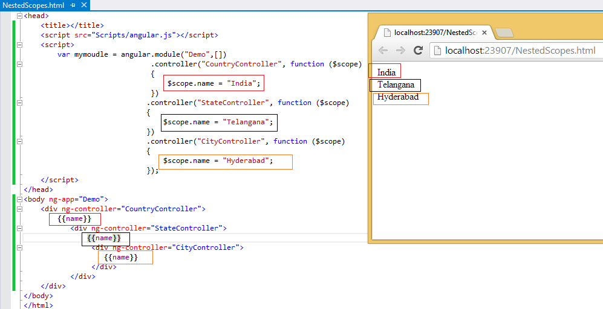Click the closing </script> tag
The width and height of the screenshot is (603, 309).
[x=60, y=180]
